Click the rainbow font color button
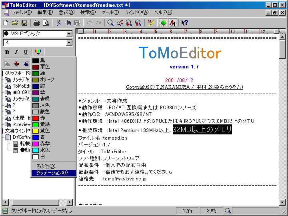The height and width of the screenshot is (216, 288). click(x=38, y=52)
